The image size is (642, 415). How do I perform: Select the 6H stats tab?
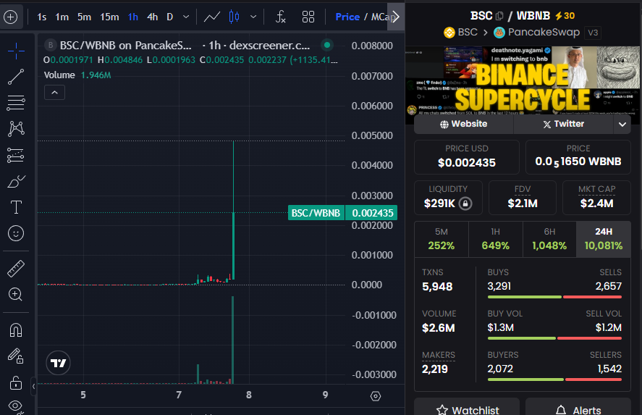(549, 239)
